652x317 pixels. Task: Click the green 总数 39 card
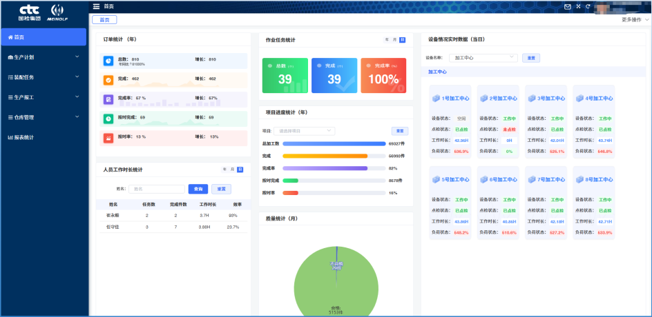click(x=285, y=76)
